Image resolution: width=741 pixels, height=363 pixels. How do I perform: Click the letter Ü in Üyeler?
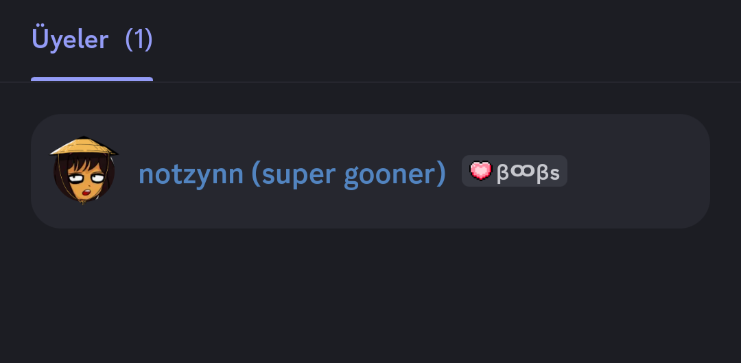click(40, 39)
